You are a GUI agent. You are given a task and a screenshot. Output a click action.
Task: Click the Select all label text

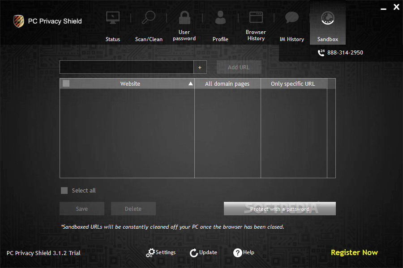pos(84,191)
